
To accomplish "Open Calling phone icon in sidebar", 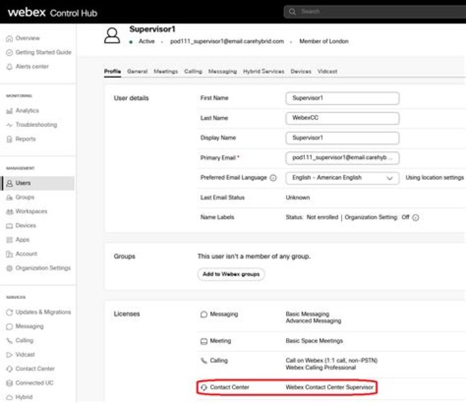I will point(10,341).
